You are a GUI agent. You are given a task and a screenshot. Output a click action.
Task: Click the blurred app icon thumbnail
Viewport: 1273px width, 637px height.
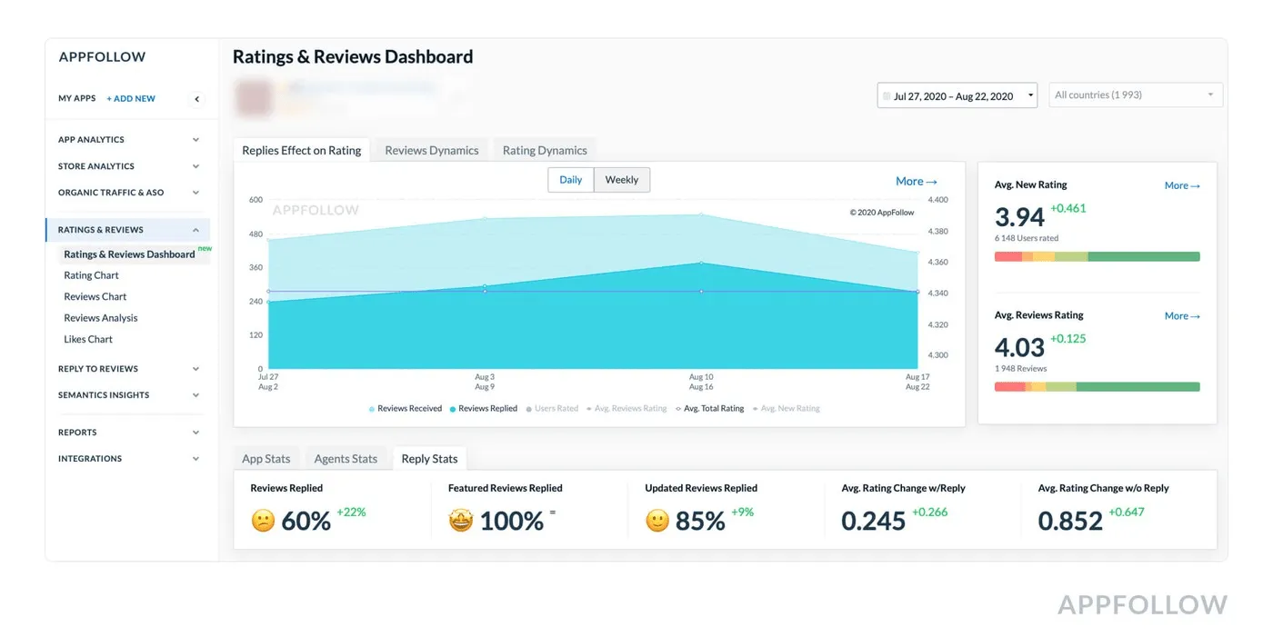point(254,97)
